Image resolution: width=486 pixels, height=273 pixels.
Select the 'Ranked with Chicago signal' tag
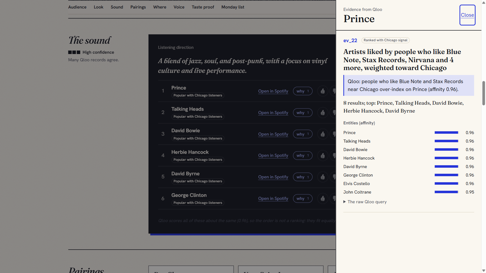click(385, 40)
